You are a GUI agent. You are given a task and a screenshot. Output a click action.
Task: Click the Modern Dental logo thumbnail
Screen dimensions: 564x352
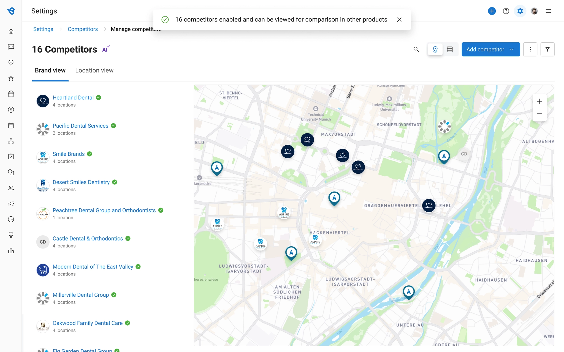[x=43, y=270]
